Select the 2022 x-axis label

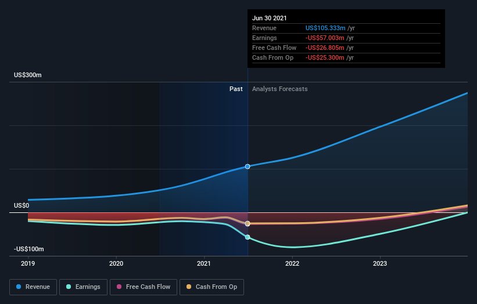(292, 263)
